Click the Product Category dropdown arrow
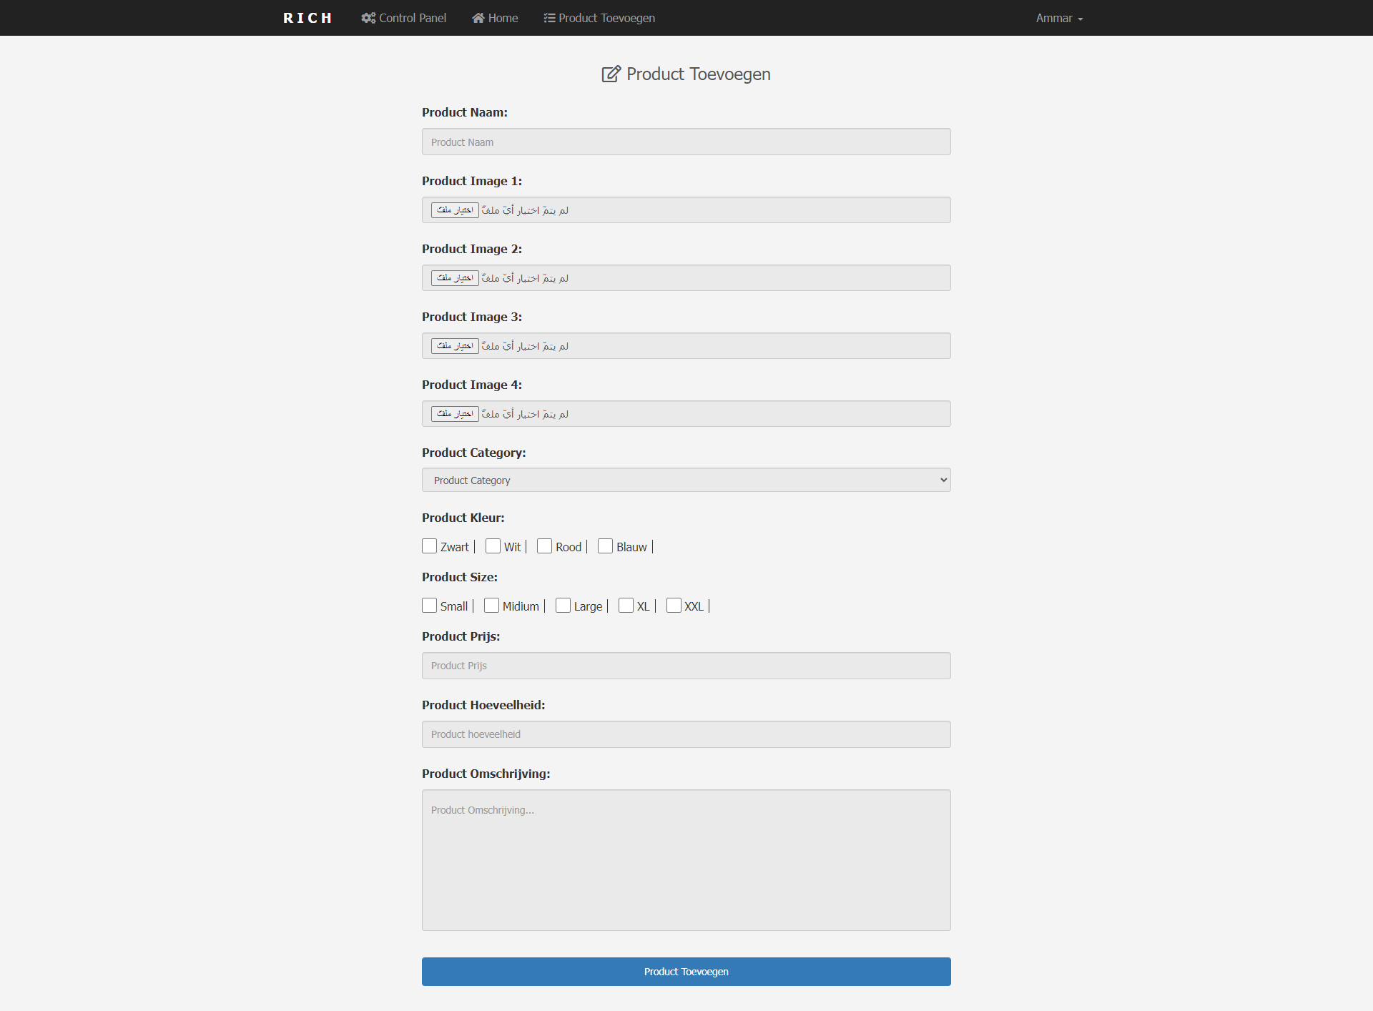This screenshot has height=1011, width=1373. [943, 480]
